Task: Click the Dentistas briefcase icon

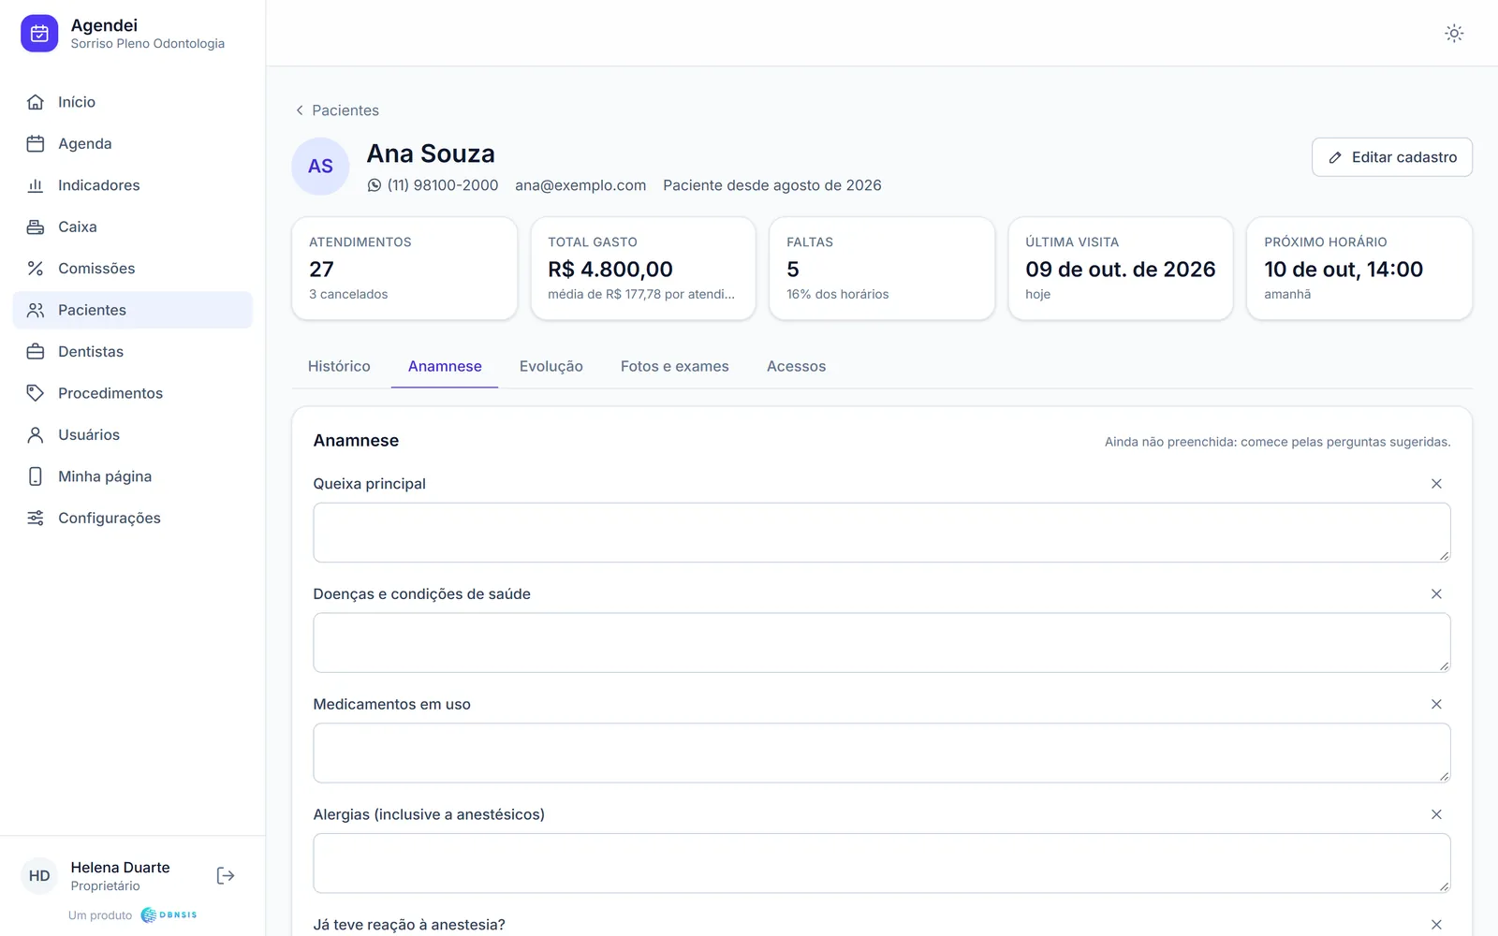Action: click(36, 352)
